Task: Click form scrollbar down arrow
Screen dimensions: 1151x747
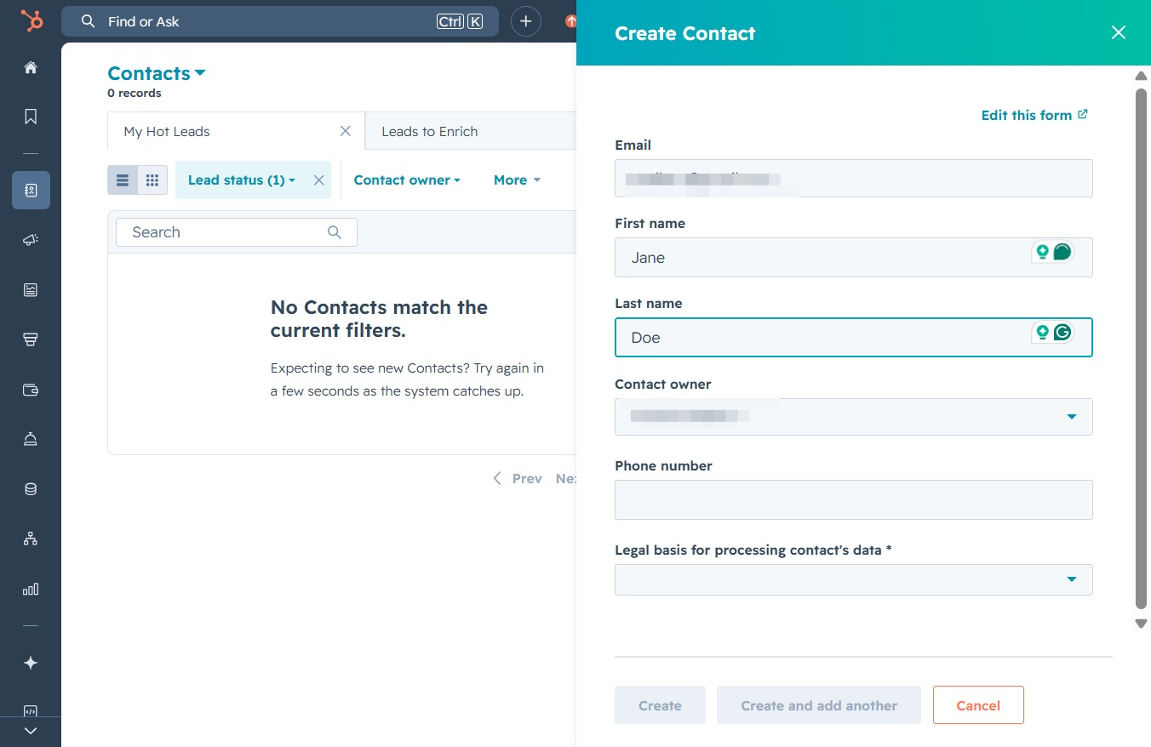Action: [1142, 624]
